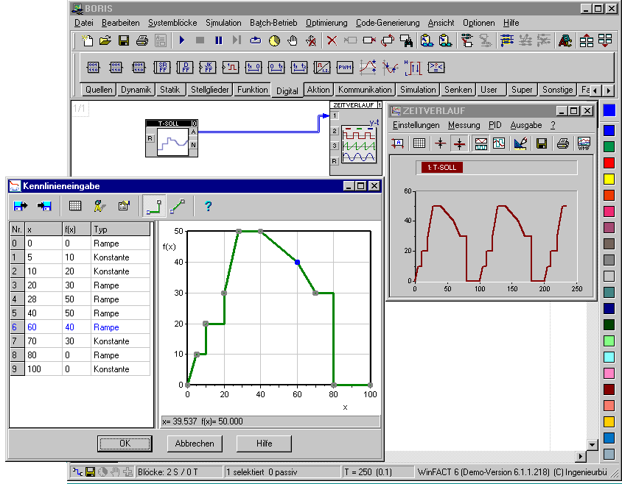622x484 pixels.
Task: Click the new file icon in BORIS toolbar
Action: click(87, 40)
